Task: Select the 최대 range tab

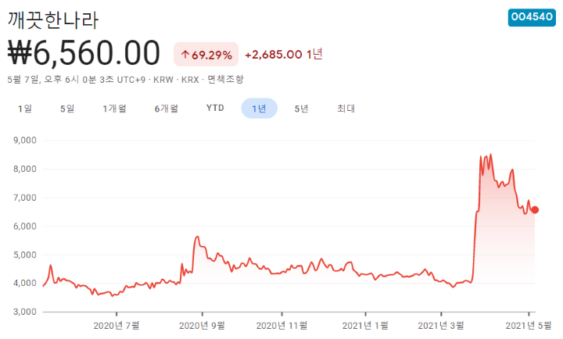Action: (x=346, y=109)
